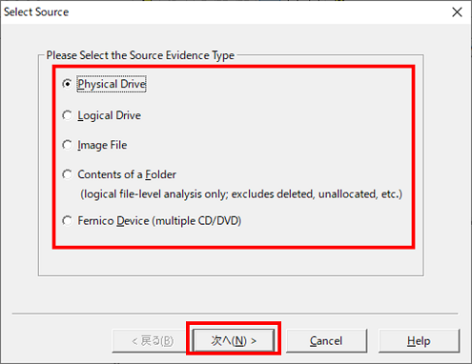Pick the Image File radio button
Viewport: 472px width, 364px height.
coord(67,145)
